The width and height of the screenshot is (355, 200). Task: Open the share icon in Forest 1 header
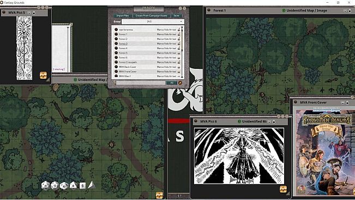pyautogui.click(x=345, y=11)
